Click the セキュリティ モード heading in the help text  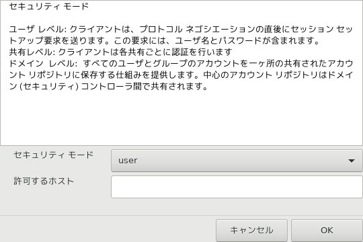(49, 6)
